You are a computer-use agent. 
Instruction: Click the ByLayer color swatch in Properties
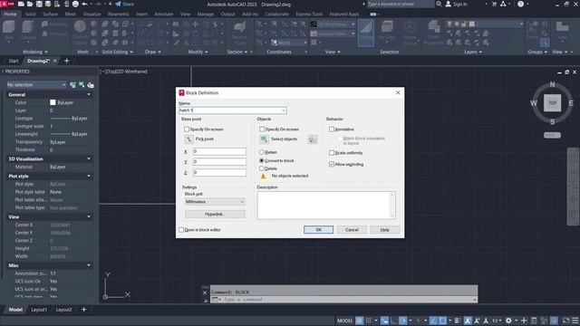point(53,102)
